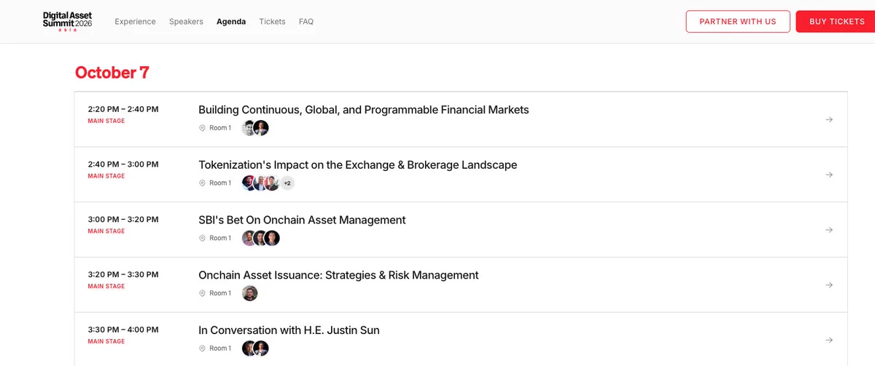This screenshot has height=366, width=875.
Task: Open arrow for Building Continuous, Global markets session
Action: (x=829, y=119)
